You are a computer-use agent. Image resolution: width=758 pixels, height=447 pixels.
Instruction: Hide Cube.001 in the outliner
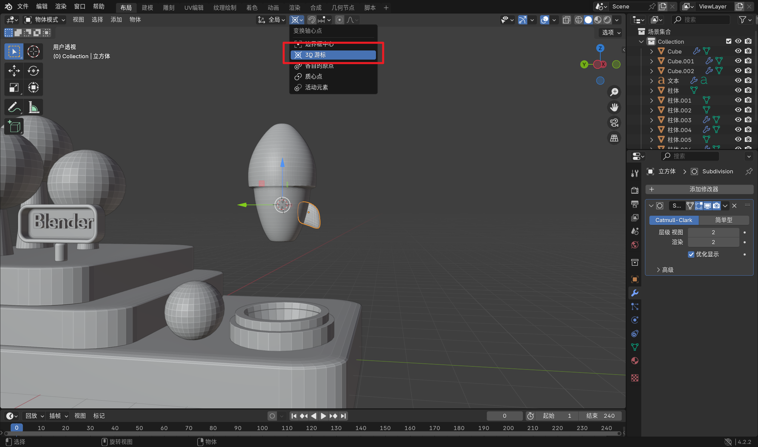click(738, 61)
